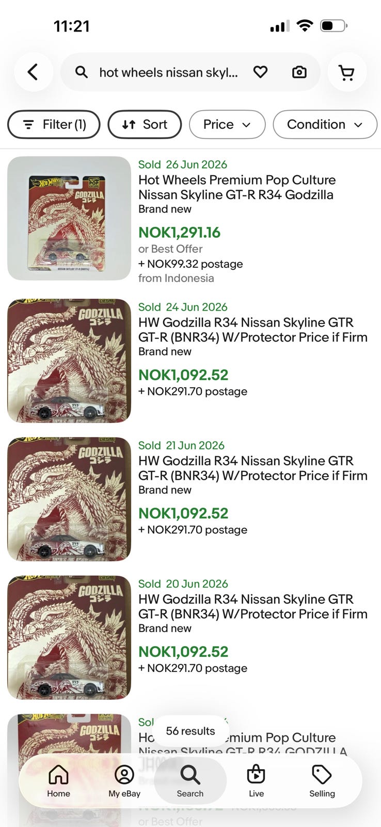Open camera image search
Image resolution: width=381 pixels, height=827 pixels.
pyautogui.click(x=299, y=72)
